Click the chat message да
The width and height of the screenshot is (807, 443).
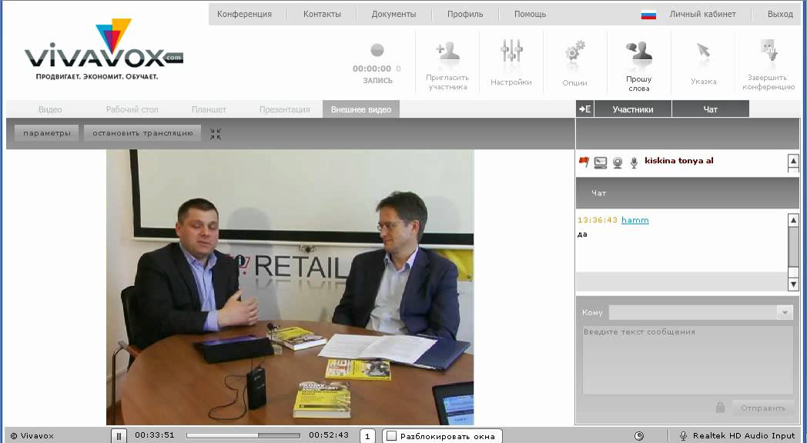tap(582, 235)
